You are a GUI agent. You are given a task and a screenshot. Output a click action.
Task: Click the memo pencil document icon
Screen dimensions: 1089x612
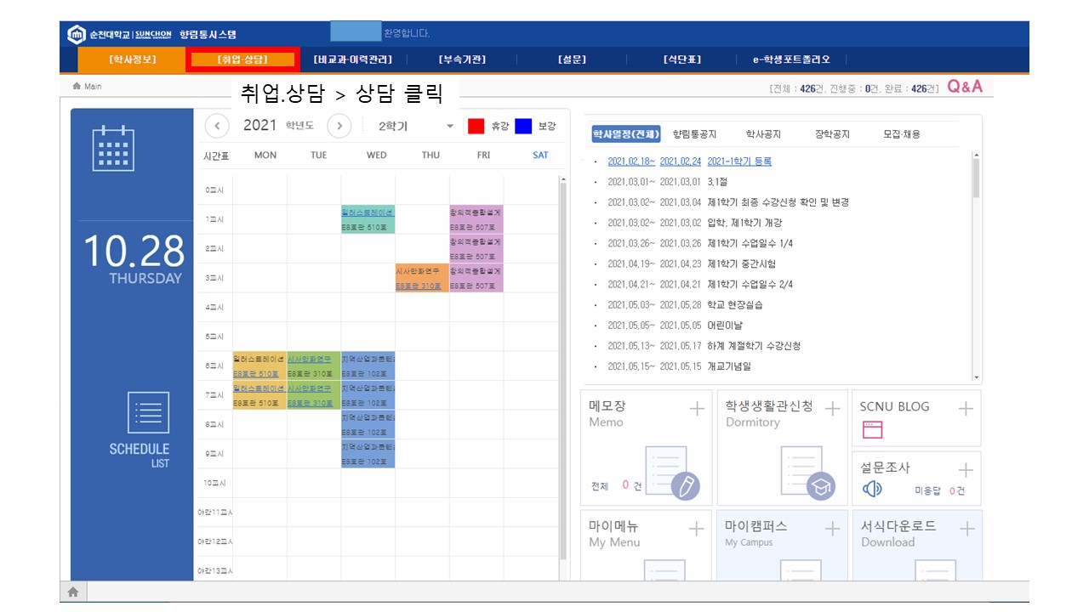672,473
